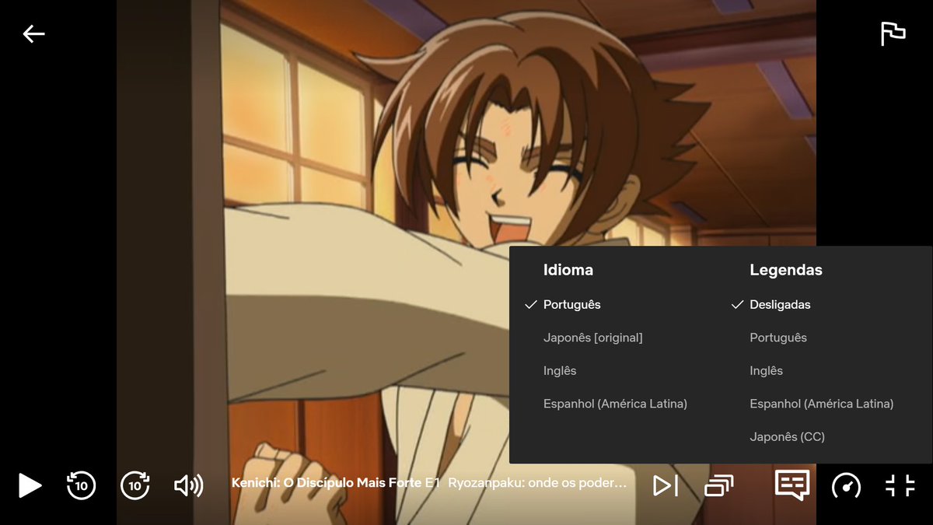Close the audio and subtitles menu icon
Screen dimensions: 933x525
click(792, 485)
